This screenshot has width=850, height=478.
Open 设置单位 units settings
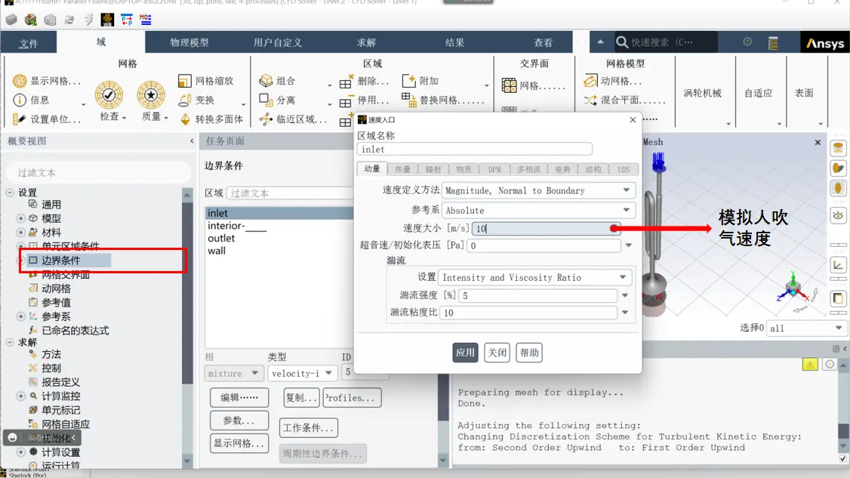tap(47, 119)
